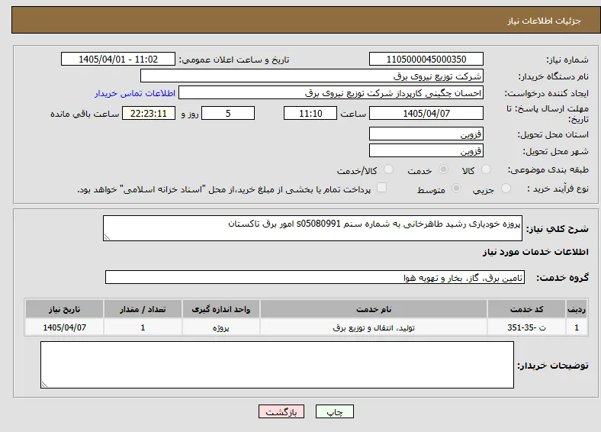
Task: Click the واحد اندازه گیری column header
Action: [221, 309]
